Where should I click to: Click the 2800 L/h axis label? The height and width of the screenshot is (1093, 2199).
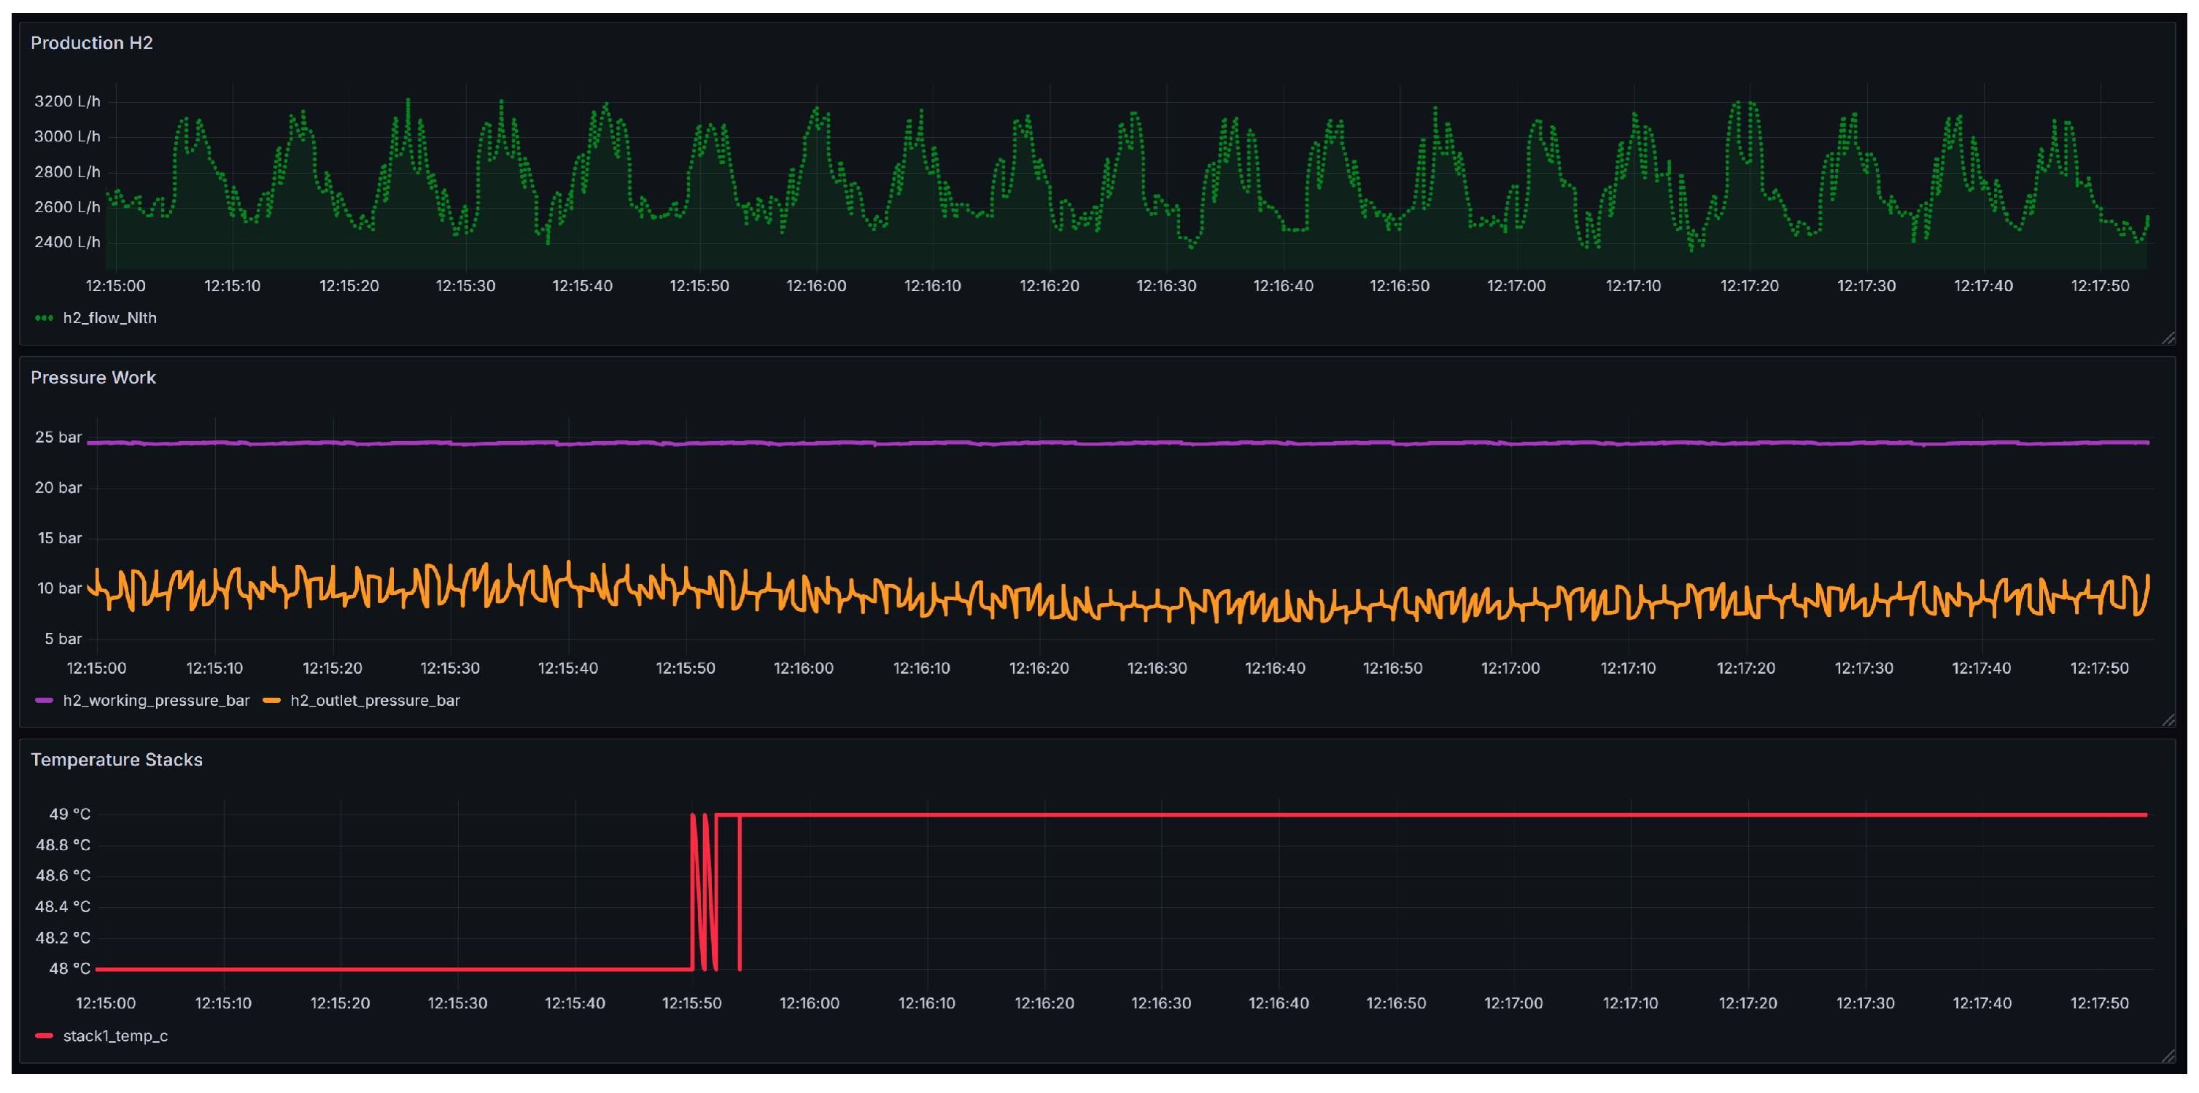[66, 172]
